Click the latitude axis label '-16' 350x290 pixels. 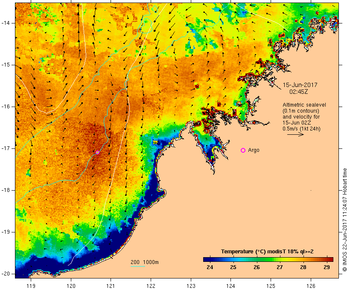point(6,107)
